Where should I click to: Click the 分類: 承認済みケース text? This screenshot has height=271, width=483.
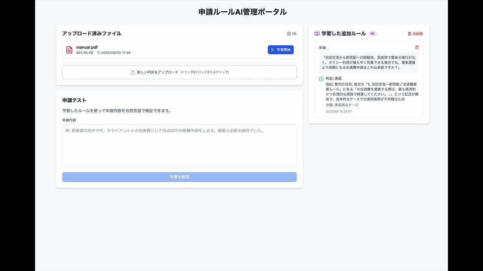342,105
